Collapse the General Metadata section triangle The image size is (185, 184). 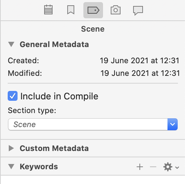click(11, 44)
